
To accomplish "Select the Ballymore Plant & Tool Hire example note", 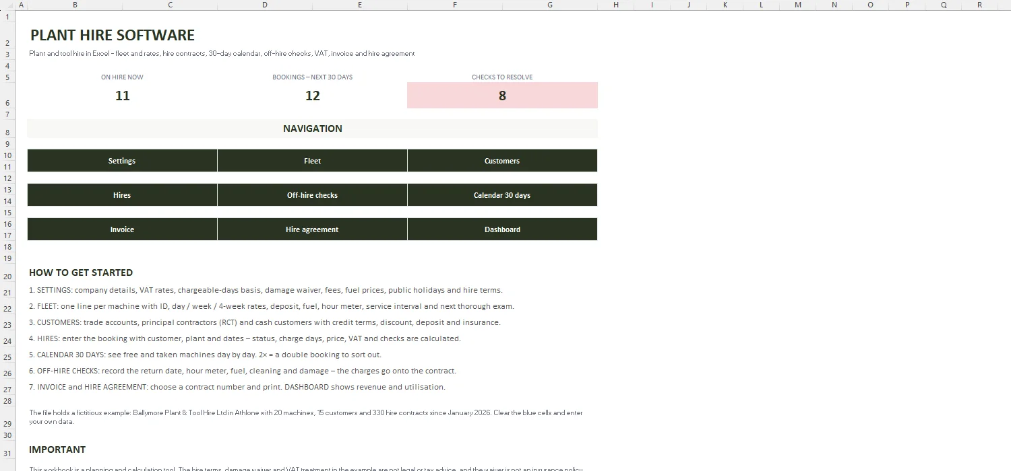I will (306, 417).
